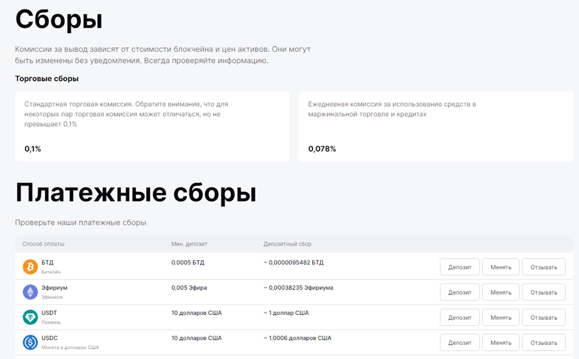Click the Депозитный сбор column header
The height and width of the screenshot is (359, 579).
287,244
